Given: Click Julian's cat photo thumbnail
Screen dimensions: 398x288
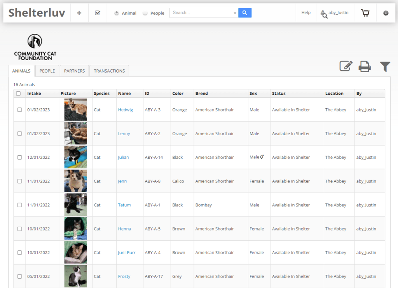Looking at the screenshot, I should 76,157.
